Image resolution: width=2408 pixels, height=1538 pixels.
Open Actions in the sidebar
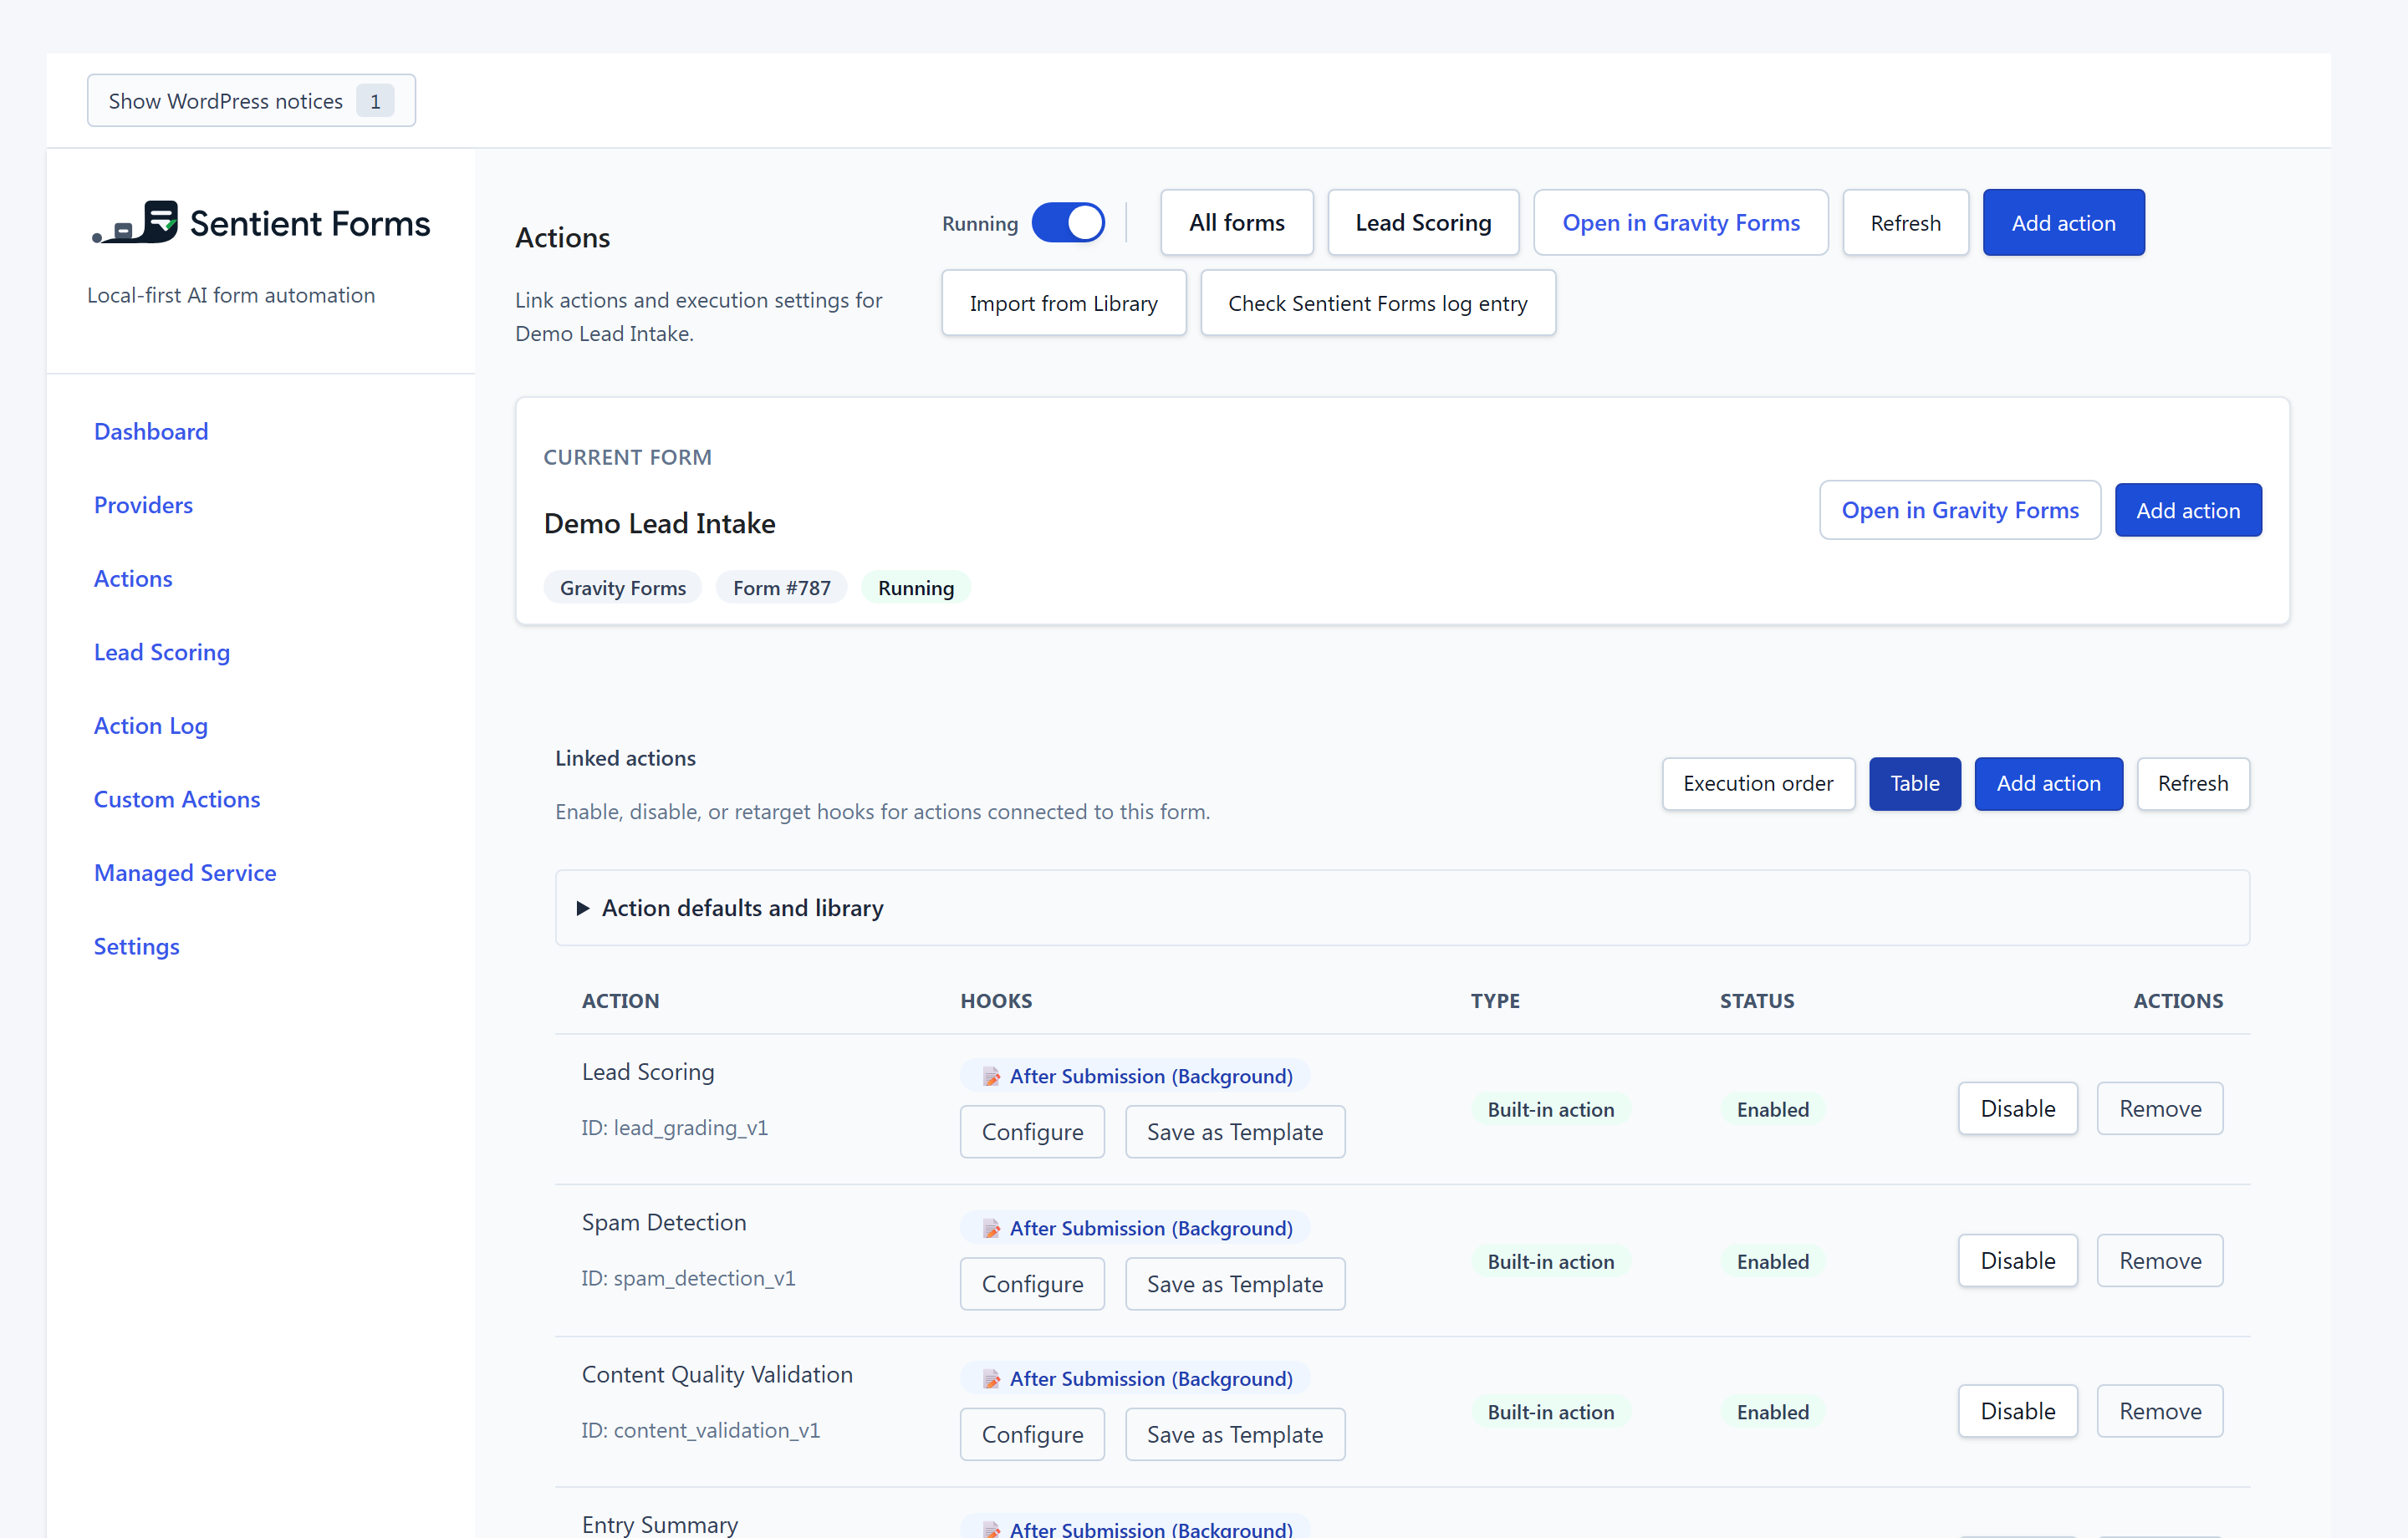pos(133,578)
